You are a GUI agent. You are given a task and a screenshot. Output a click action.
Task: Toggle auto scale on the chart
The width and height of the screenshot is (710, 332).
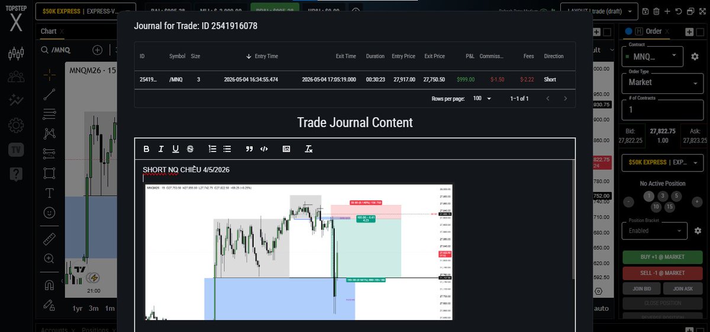pyautogui.click(x=601, y=308)
